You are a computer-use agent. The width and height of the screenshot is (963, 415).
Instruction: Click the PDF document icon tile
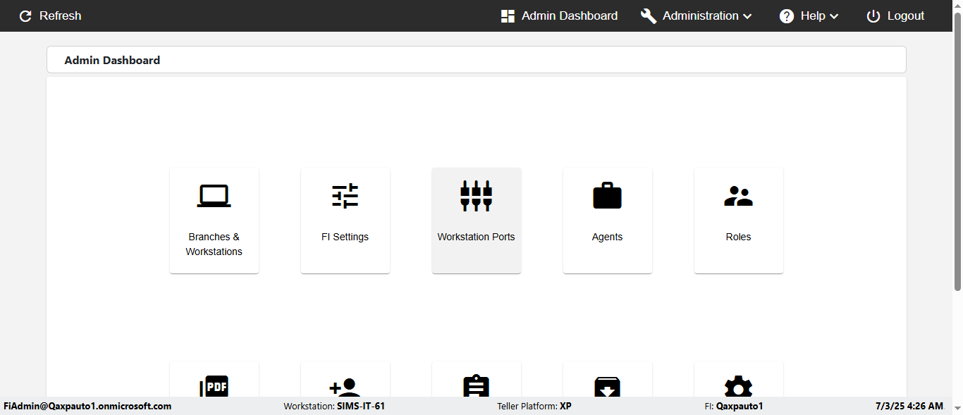[x=214, y=385]
